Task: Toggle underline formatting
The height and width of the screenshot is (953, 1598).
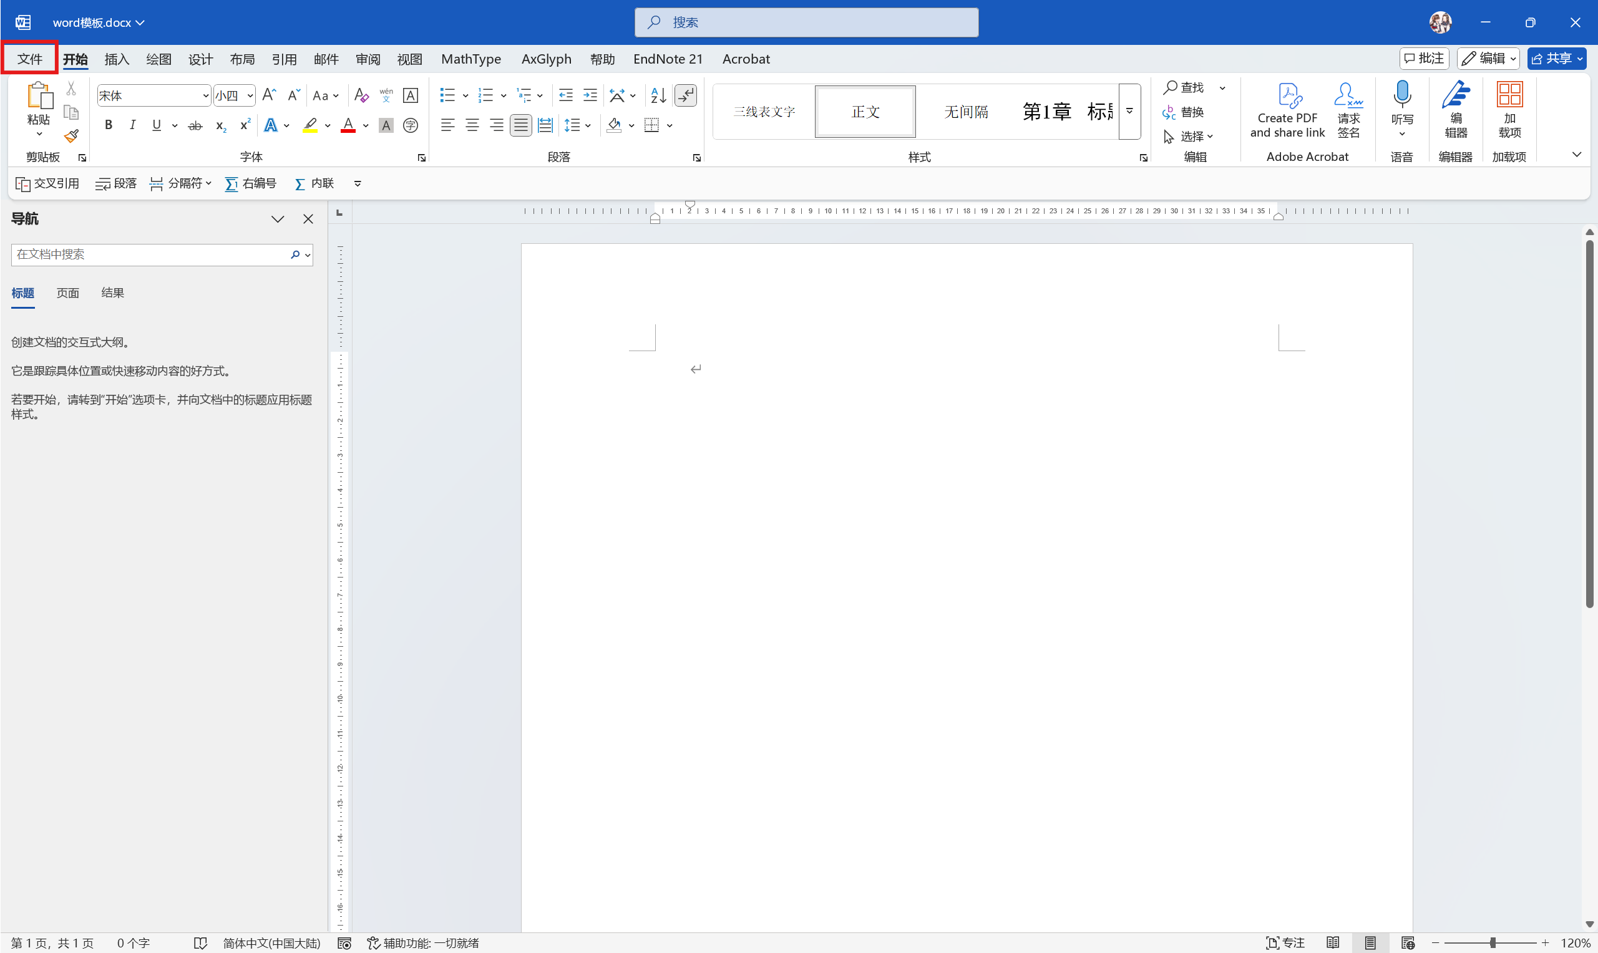Action: coord(157,125)
